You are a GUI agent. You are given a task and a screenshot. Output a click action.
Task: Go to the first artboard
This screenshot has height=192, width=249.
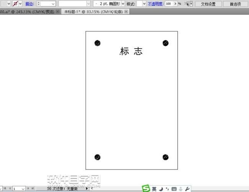point(5,188)
